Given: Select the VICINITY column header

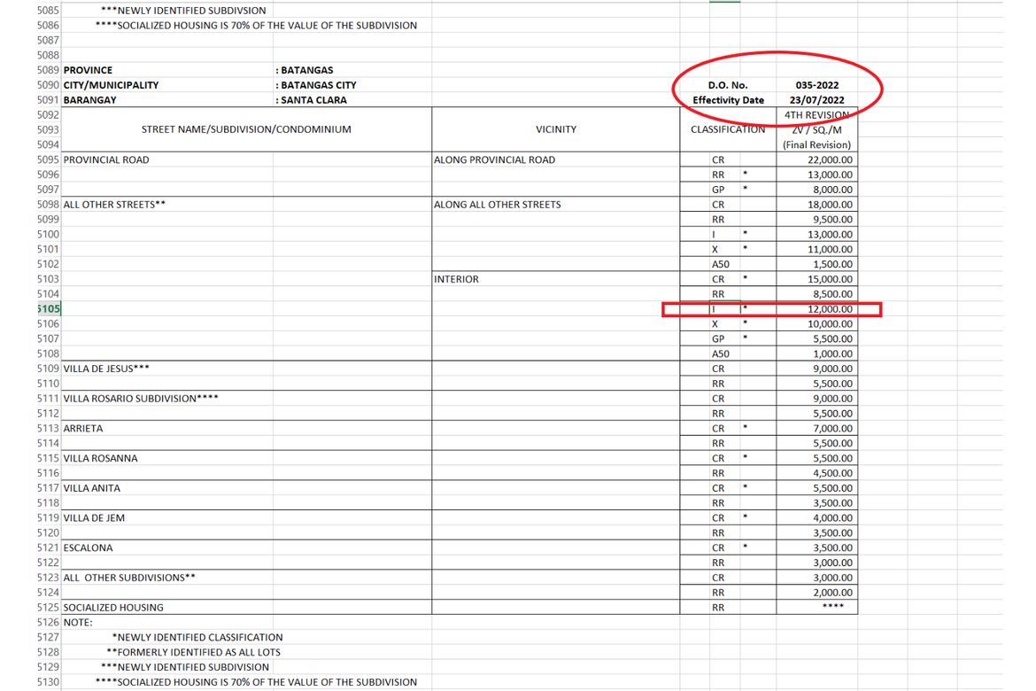Looking at the screenshot, I should 556,129.
